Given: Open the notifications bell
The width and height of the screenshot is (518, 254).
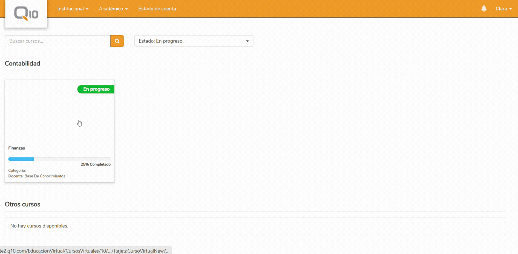Looking at the screenshot, I should (484, 9).
